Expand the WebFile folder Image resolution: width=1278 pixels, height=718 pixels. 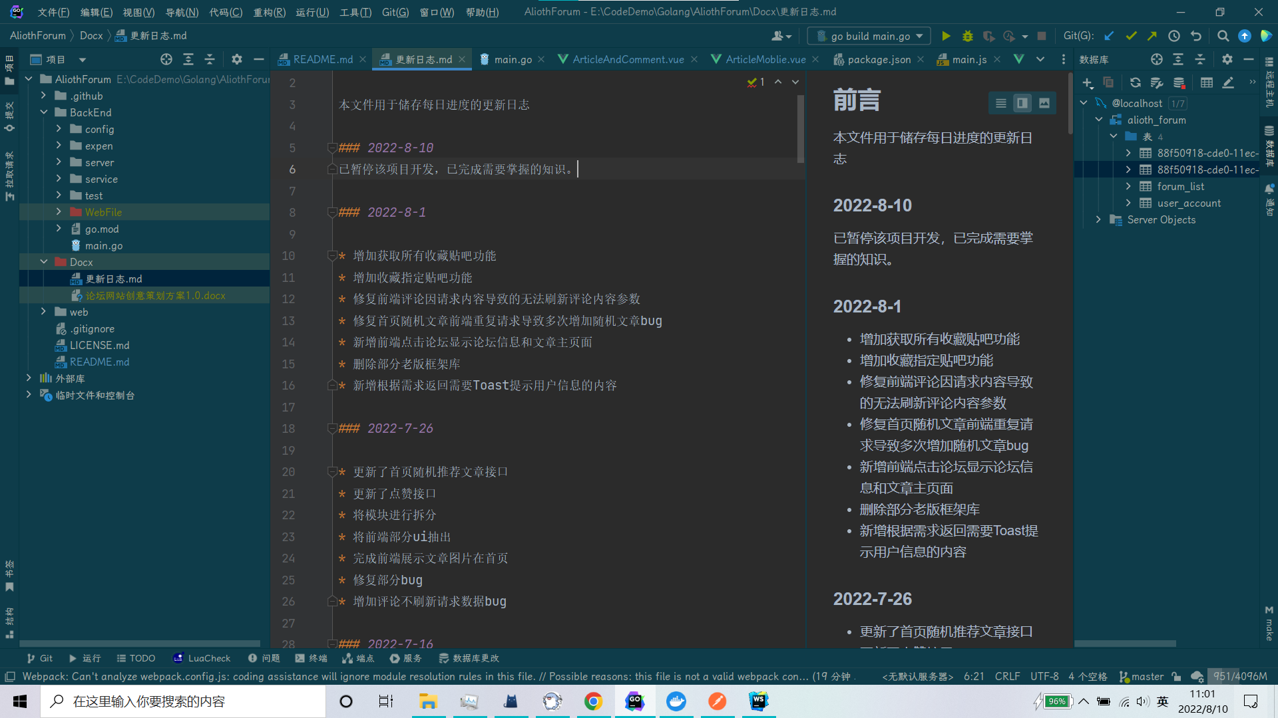click(x=59, y=212)
